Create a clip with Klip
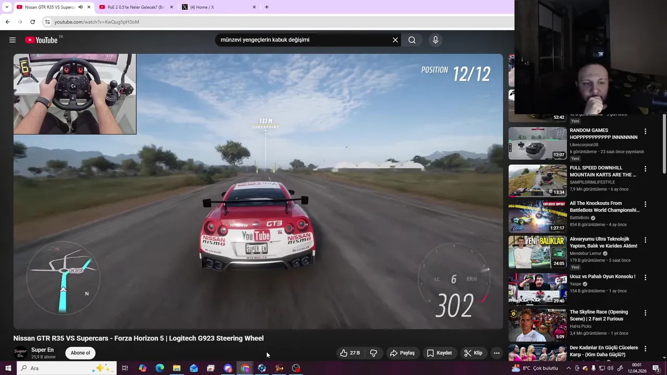This screenshot has width=667, height=375. pyautogui.click(x=473, y=353)
